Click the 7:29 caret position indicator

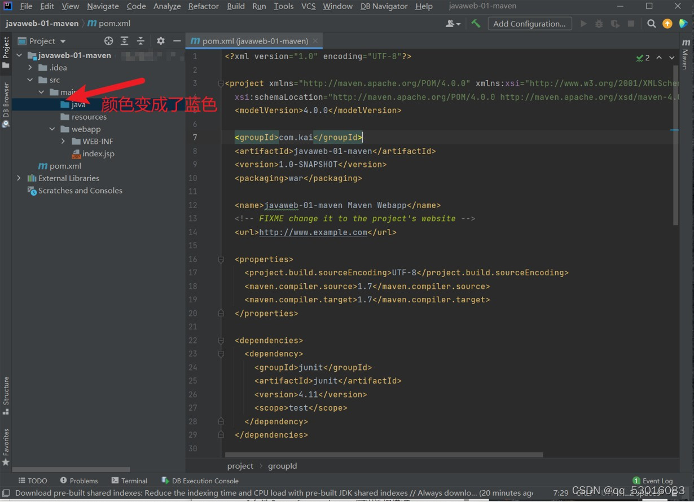(x=561, y=493)
